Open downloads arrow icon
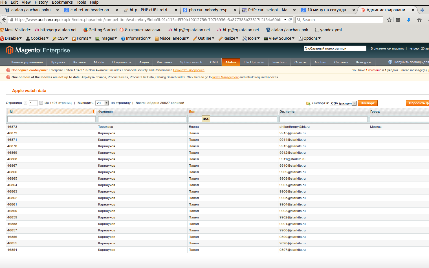This screenshot has height=268, width=429. [x=409, y=20]
